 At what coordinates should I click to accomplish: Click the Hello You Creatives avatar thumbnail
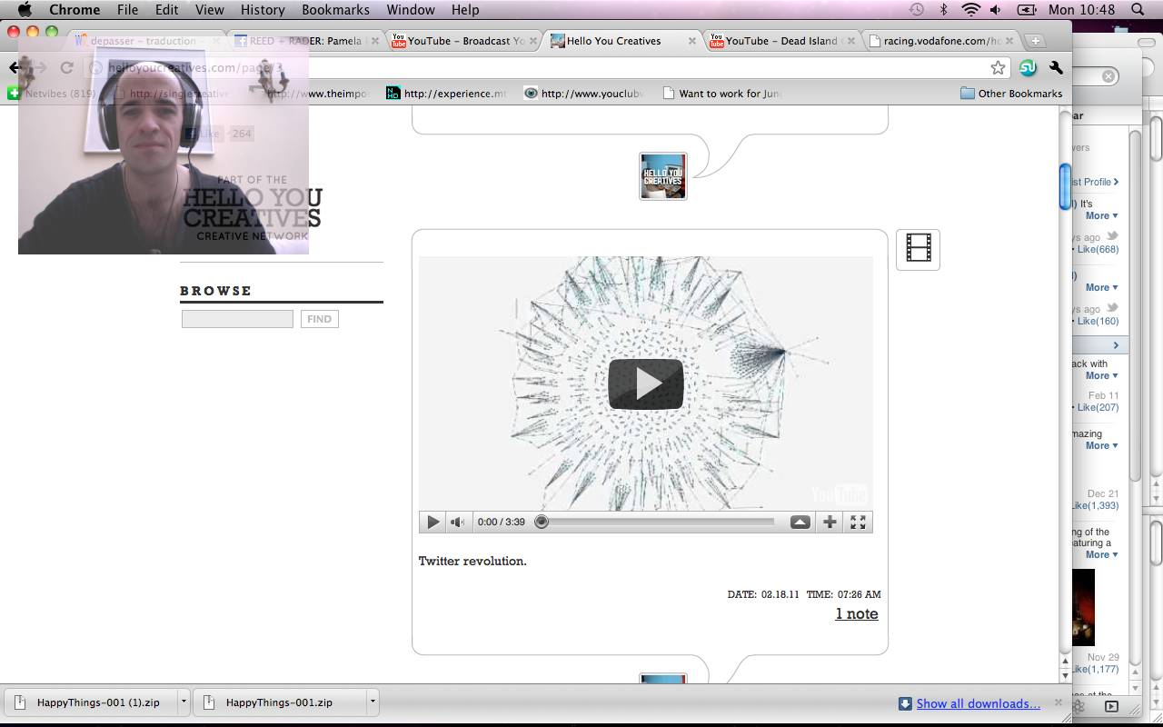(663, 176)
